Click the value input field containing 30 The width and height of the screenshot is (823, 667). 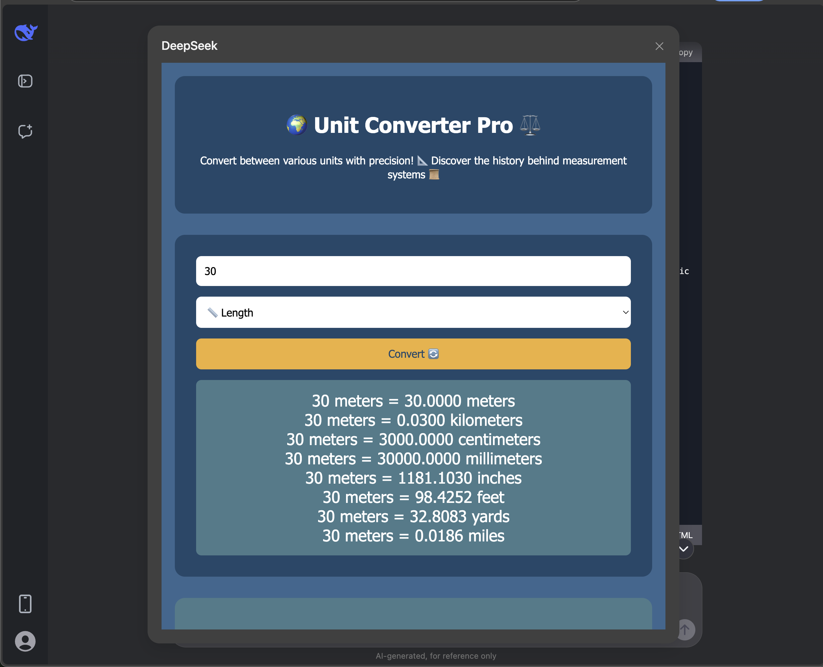(413, 271)
